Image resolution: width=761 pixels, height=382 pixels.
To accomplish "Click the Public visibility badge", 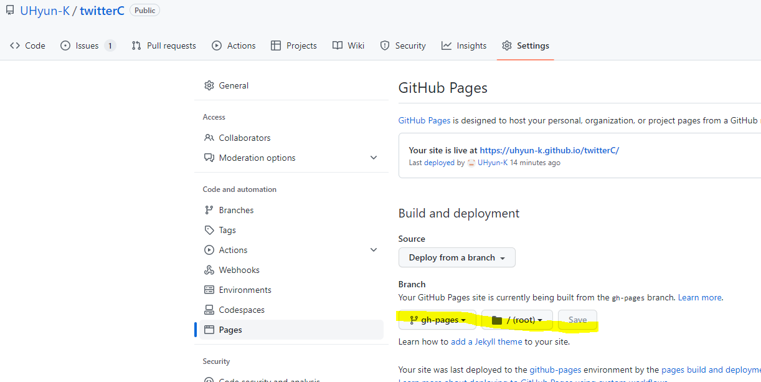I will [144, 11].
